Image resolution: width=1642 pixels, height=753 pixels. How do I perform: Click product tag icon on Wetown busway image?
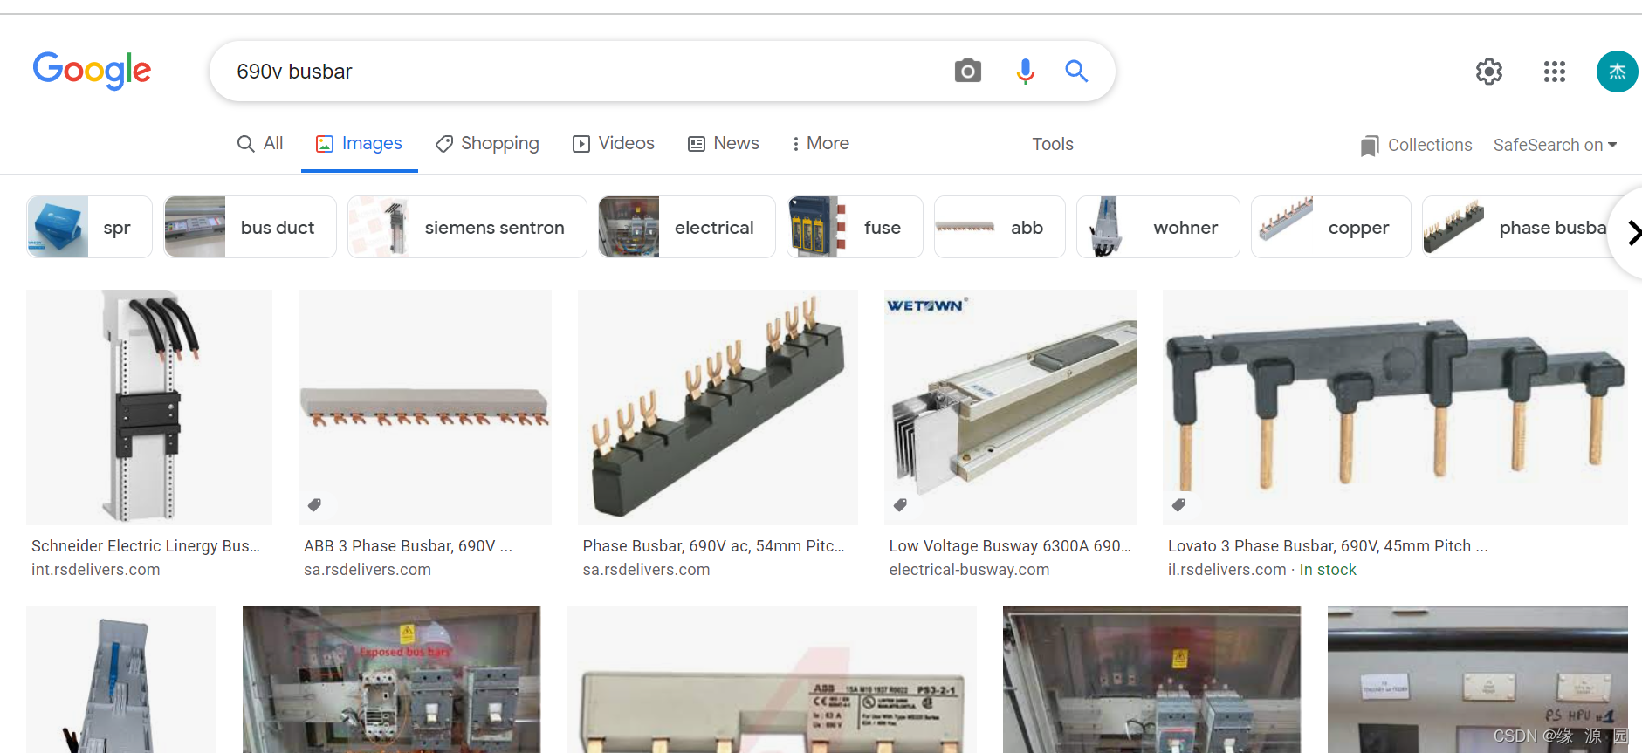coord(900,504)
